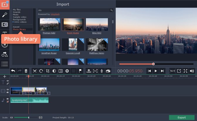Screen dimensions: 197x121
Task: Open the Unsplash link
Action: click(55, 14)
